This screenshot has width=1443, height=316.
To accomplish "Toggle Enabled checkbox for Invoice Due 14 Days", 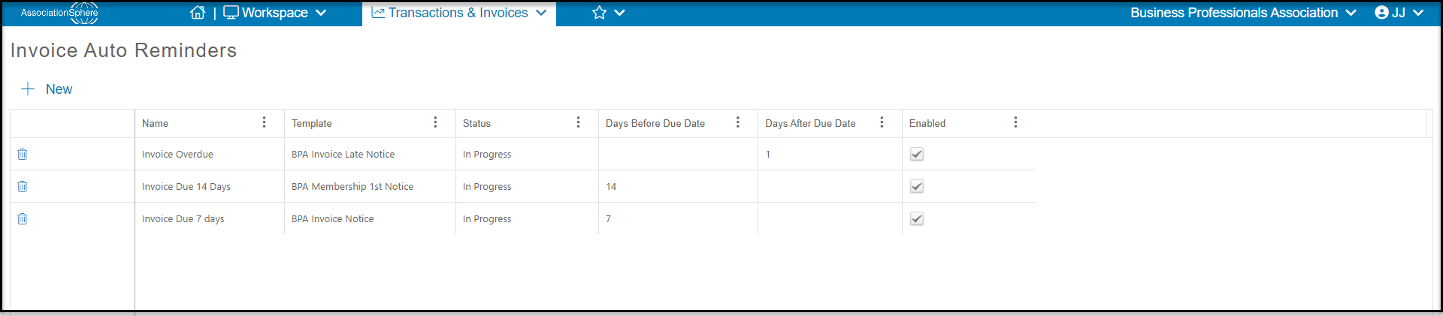I will tap(917, 186).
